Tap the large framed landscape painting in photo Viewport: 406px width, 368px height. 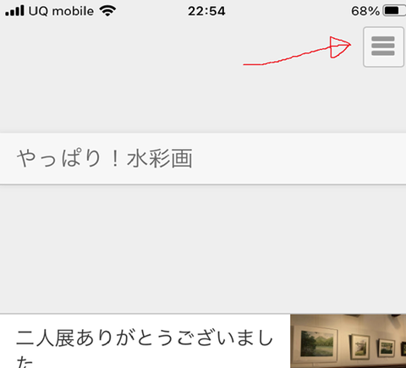[x=315, y=343]
